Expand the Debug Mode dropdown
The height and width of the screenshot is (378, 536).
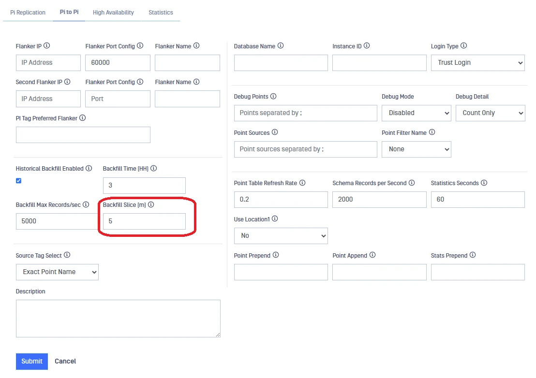[416, 113]
